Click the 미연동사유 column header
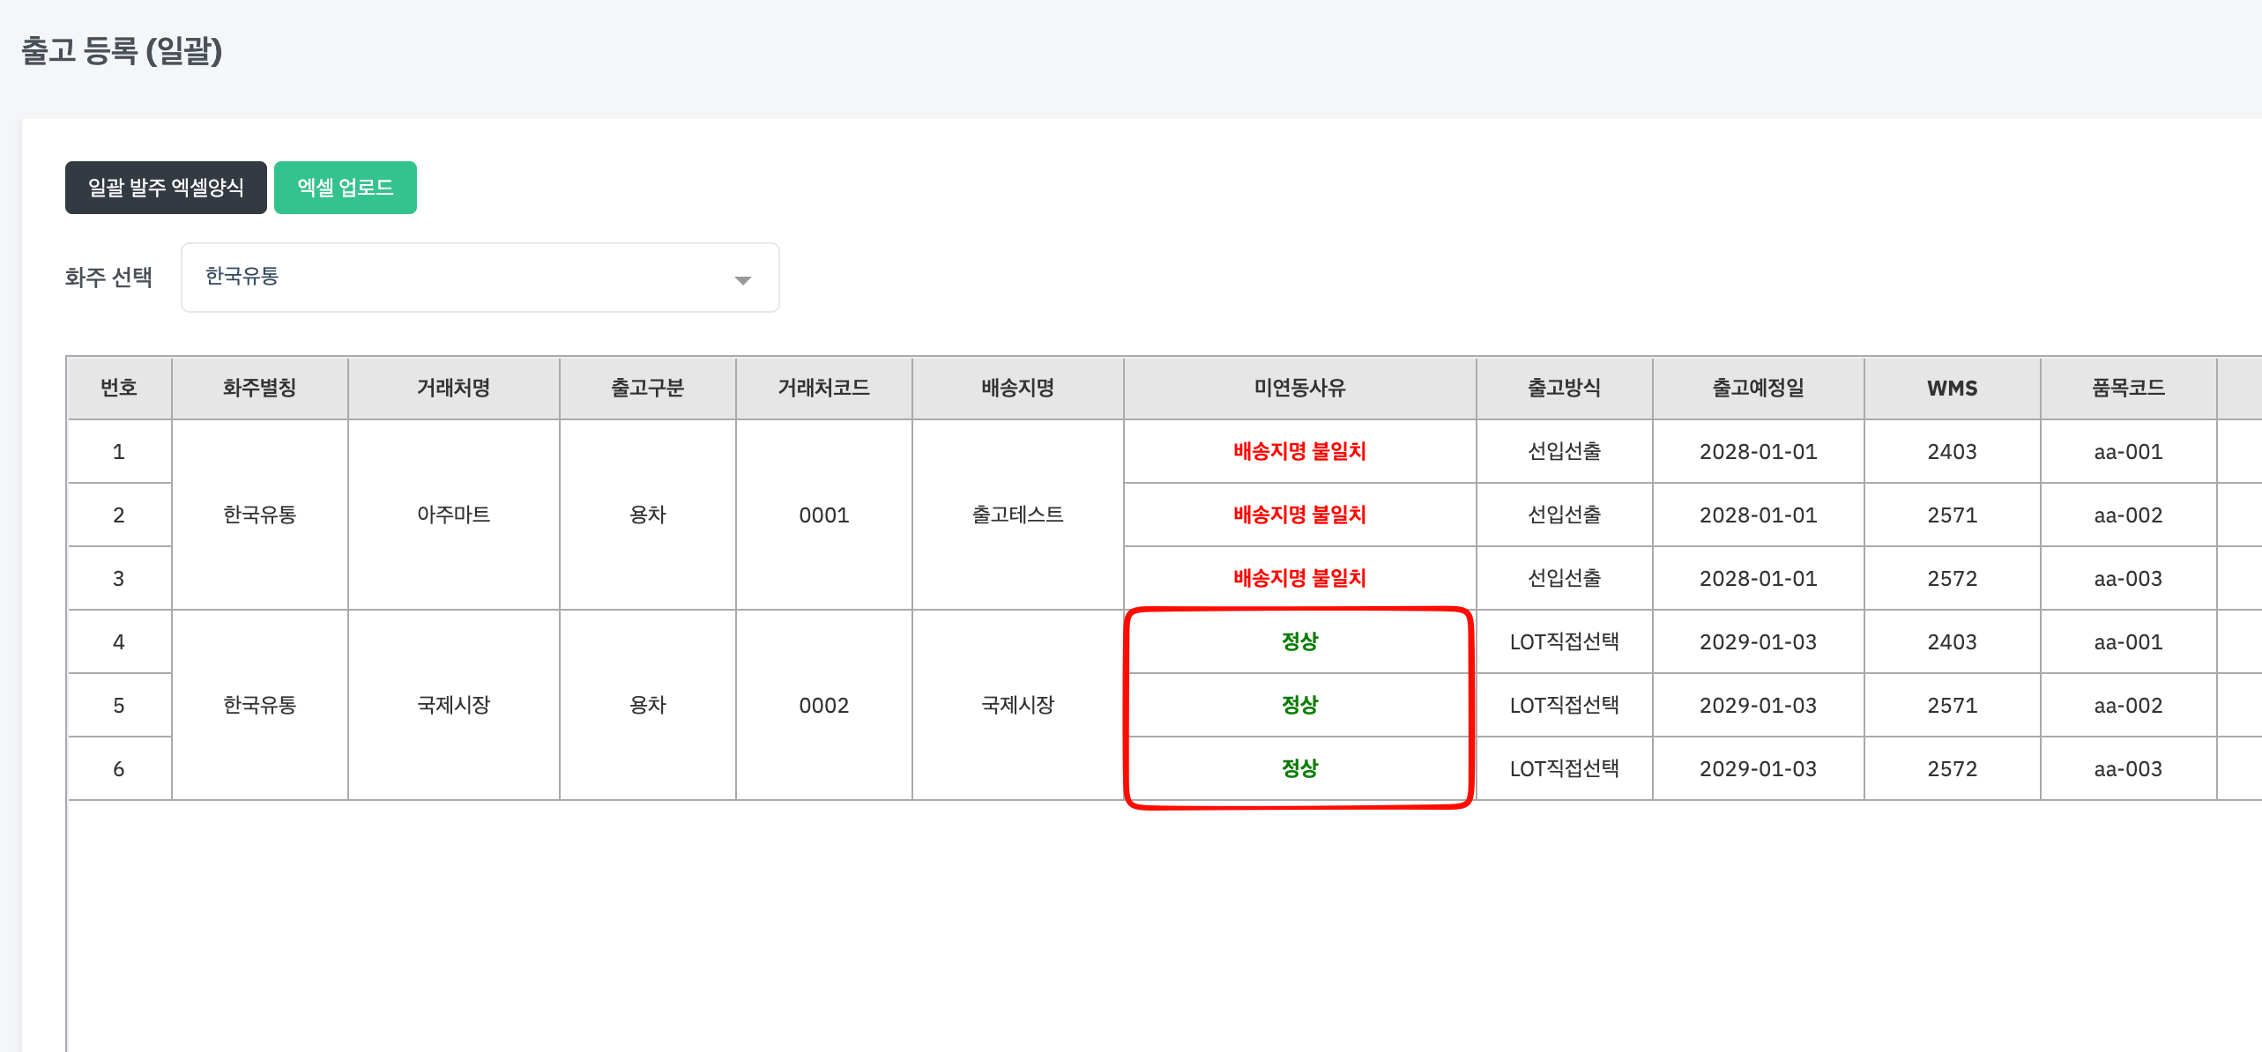The image size is (2262, 1052). tap(1299, 388)
